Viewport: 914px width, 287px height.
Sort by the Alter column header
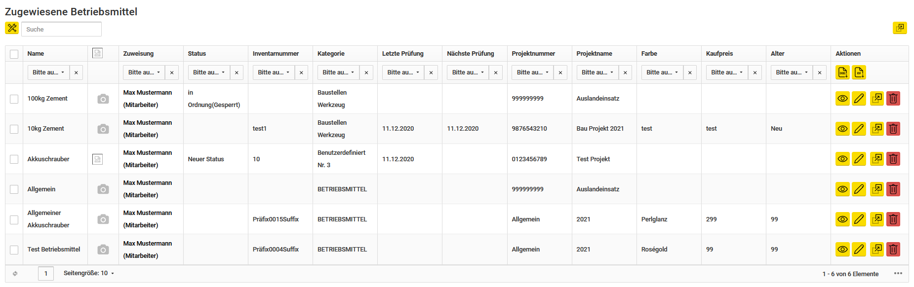[777, 54]
